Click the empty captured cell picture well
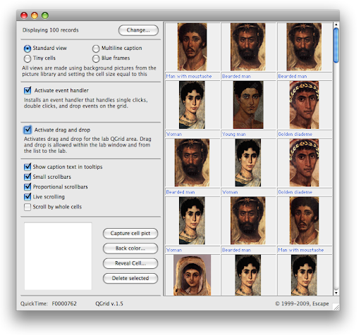 58,256
